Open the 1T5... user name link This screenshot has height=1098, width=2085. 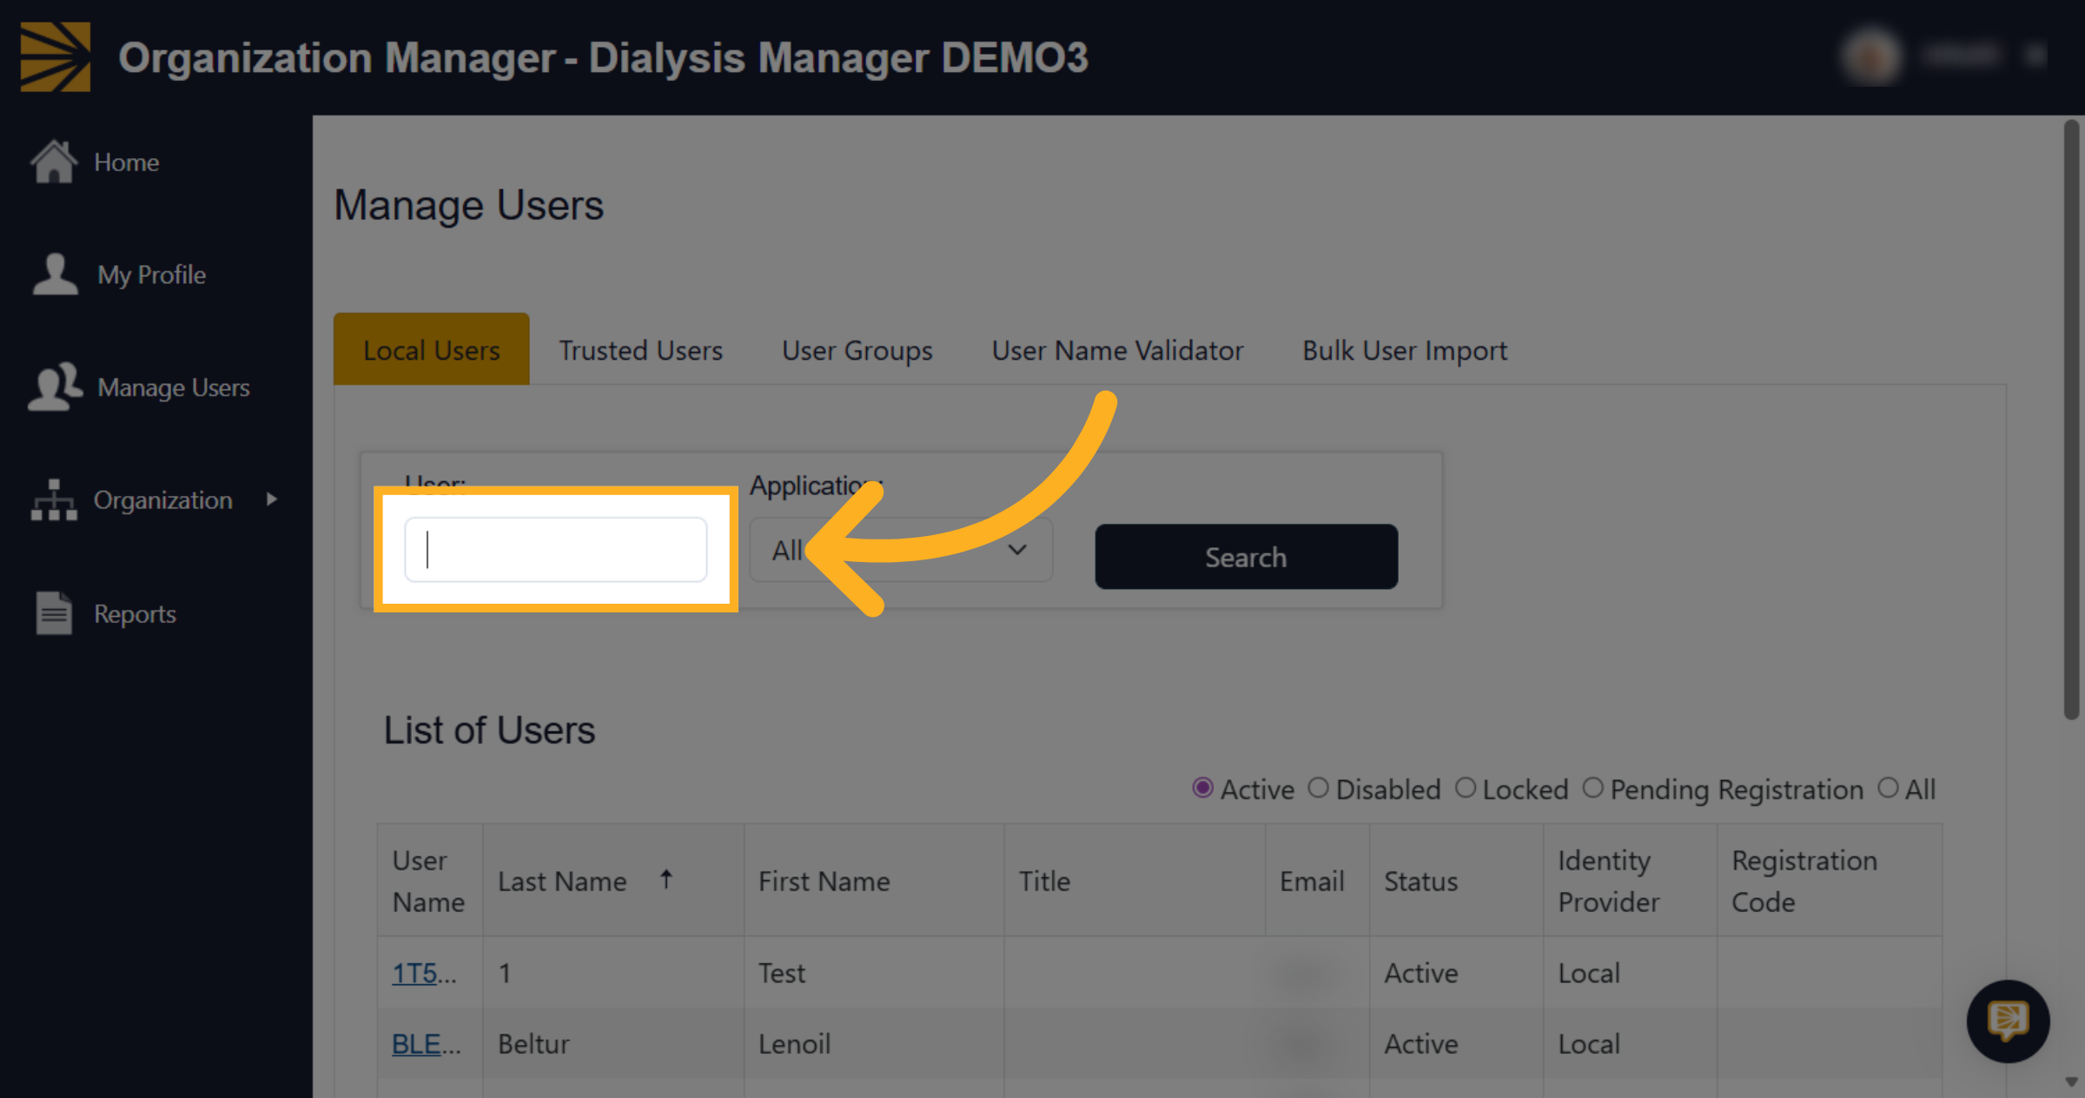pyautogui.click(x=424, y=973)
